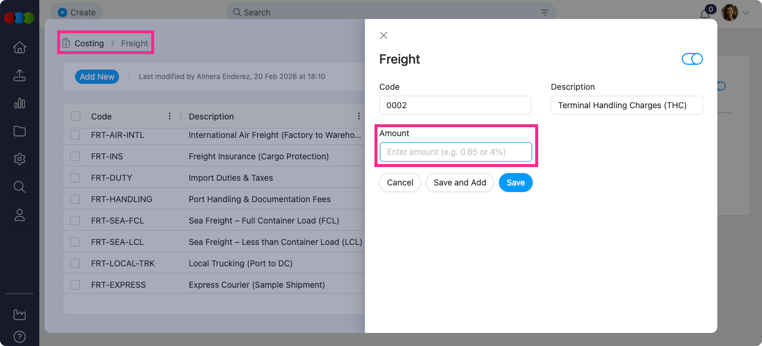Open the user profile sidebar icon
The height and width of the screenshot is (346, 762).
(19, 215)
